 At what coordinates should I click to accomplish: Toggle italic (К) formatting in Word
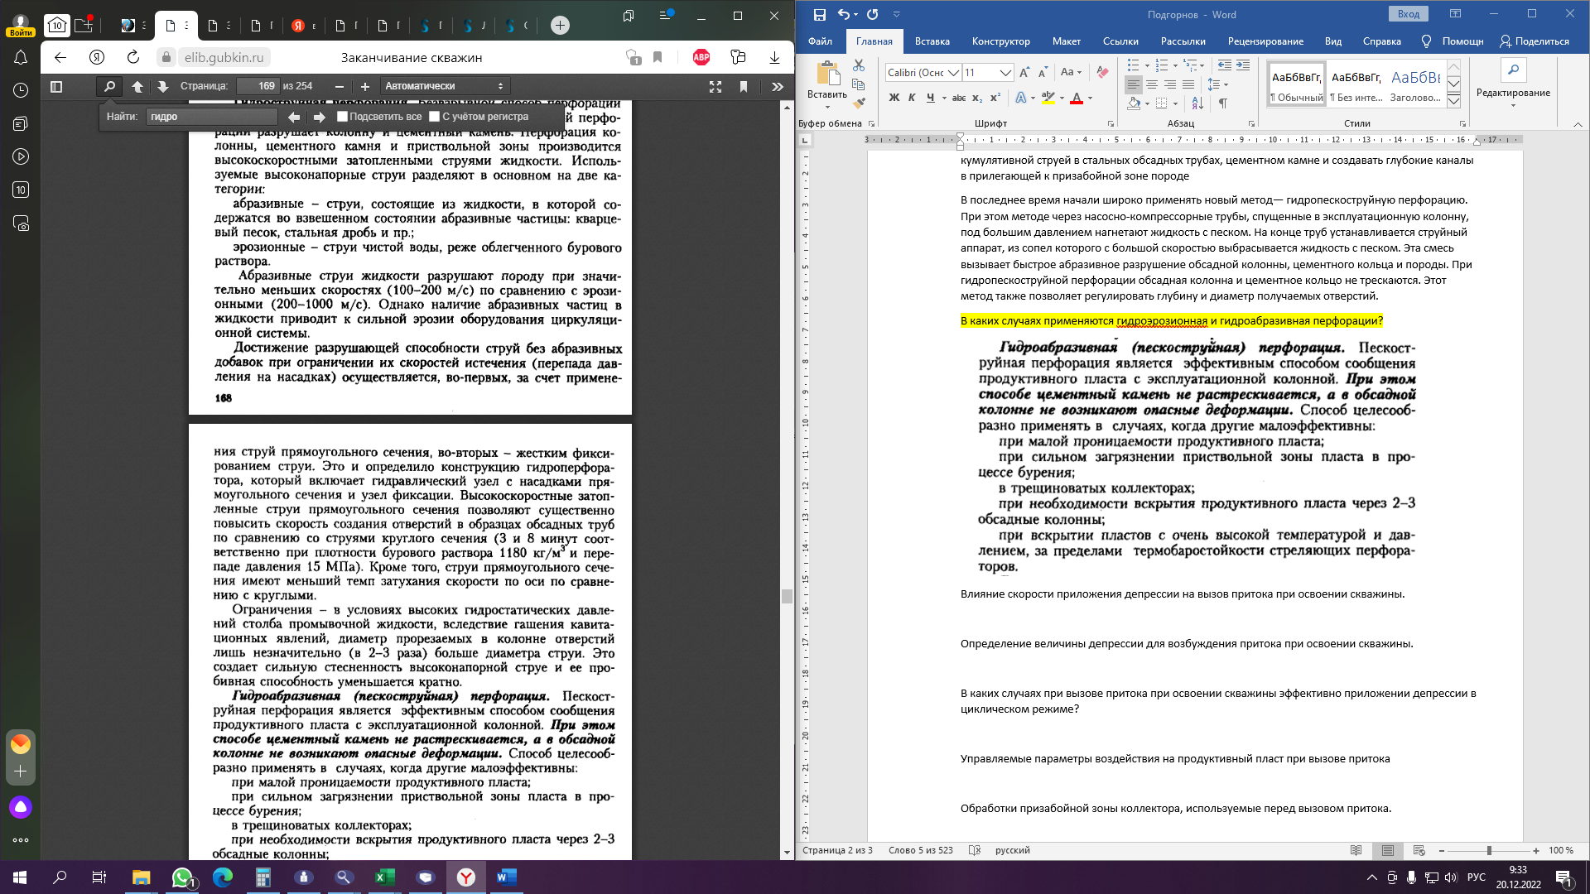point(912,98)
